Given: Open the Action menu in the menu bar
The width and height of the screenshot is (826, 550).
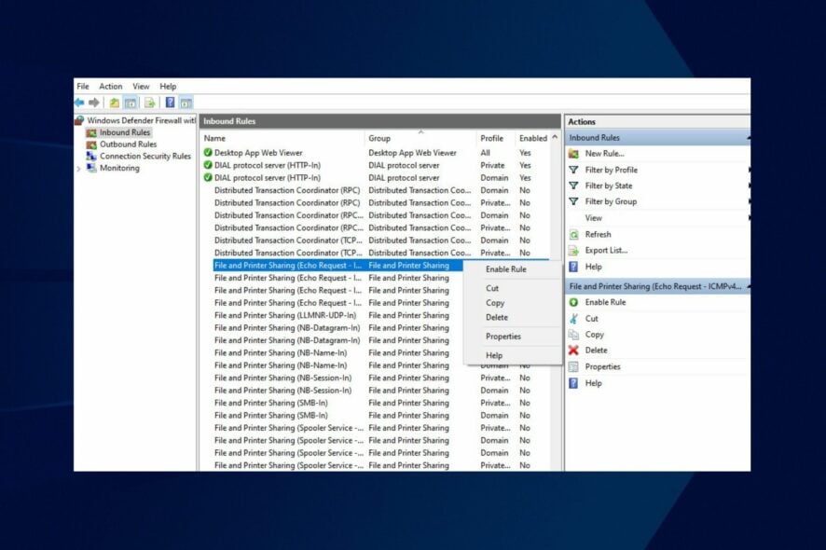Looking at the screenshot, I should (111, 86).
